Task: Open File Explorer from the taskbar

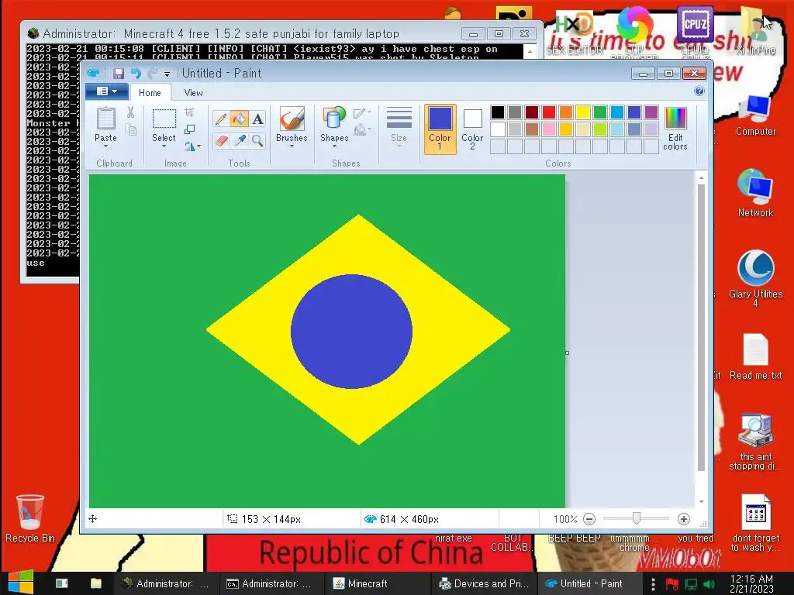Action: click(95, 583)
